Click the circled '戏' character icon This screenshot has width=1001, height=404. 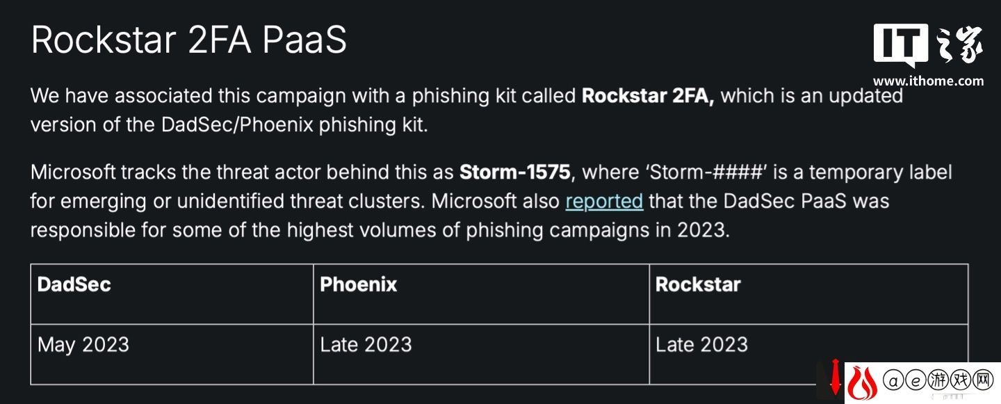[x=960, y=381]
